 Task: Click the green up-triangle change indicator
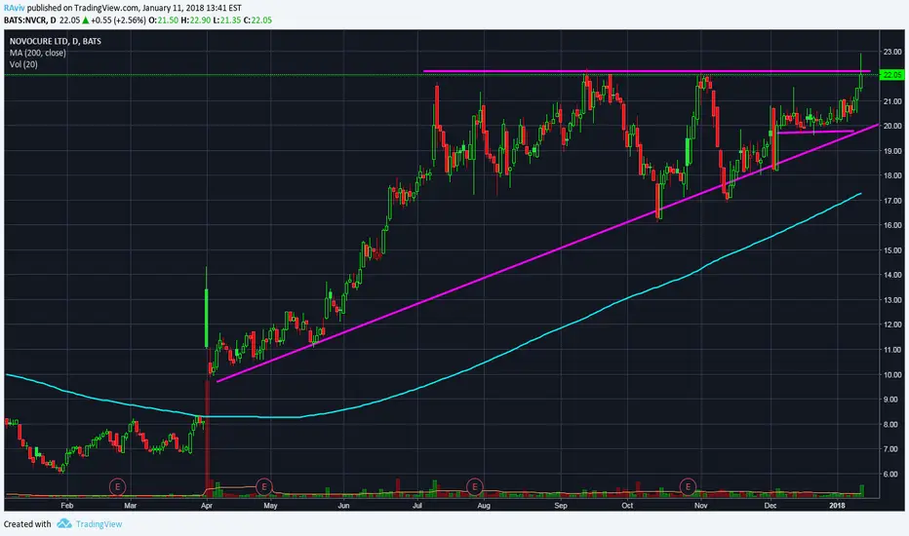point(85,20)
